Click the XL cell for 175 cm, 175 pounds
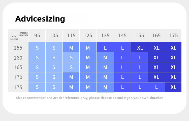The height and width of the screenshot is (121, 189). 173,87
